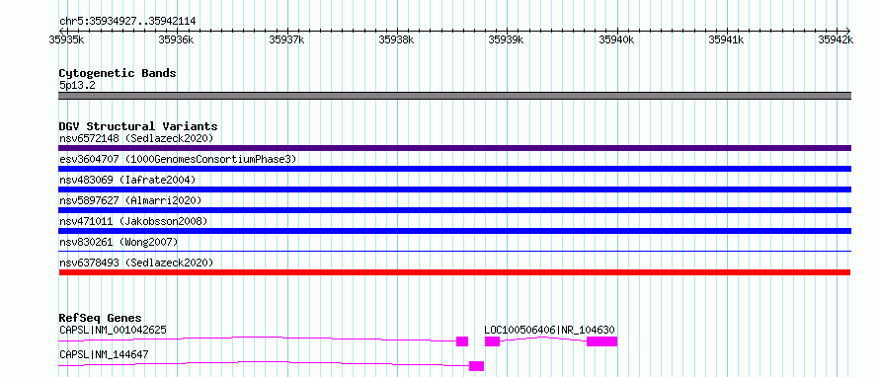The height and width of the screenshot is (377, 879).
Task: Click the chr5:35934927..35942114 coordinate label
Action: (x=127, y=22)
